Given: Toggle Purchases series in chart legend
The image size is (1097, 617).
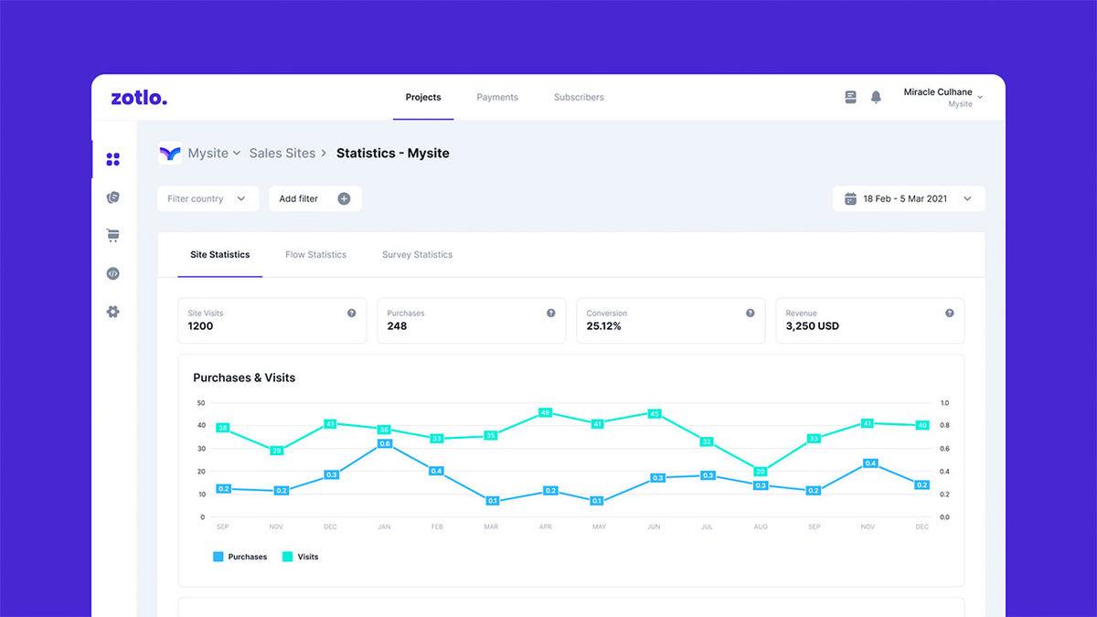Looking at the screenshot, I should [x=240, y=557].
